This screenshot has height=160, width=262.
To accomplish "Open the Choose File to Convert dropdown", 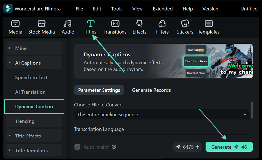I will 161,115.
